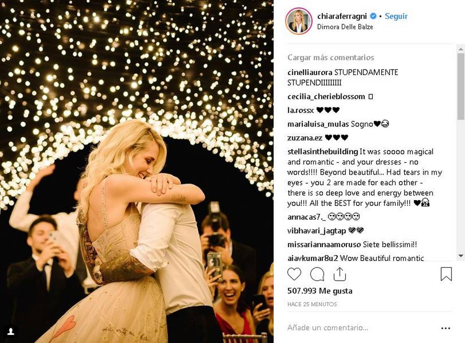The height and width of the screenshot is (343, 465).
Task: View the 507.993 Me gusta list
Action: (x=320, y=291)
